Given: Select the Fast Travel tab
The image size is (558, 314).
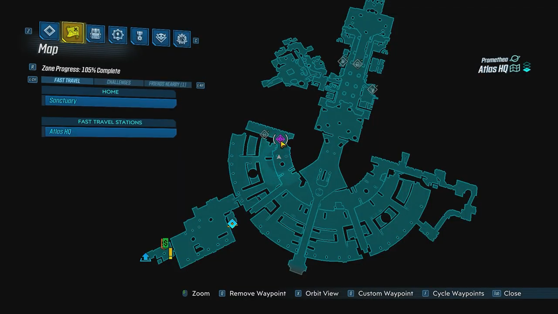Looking at the screenshot, I should click(67, 81).
